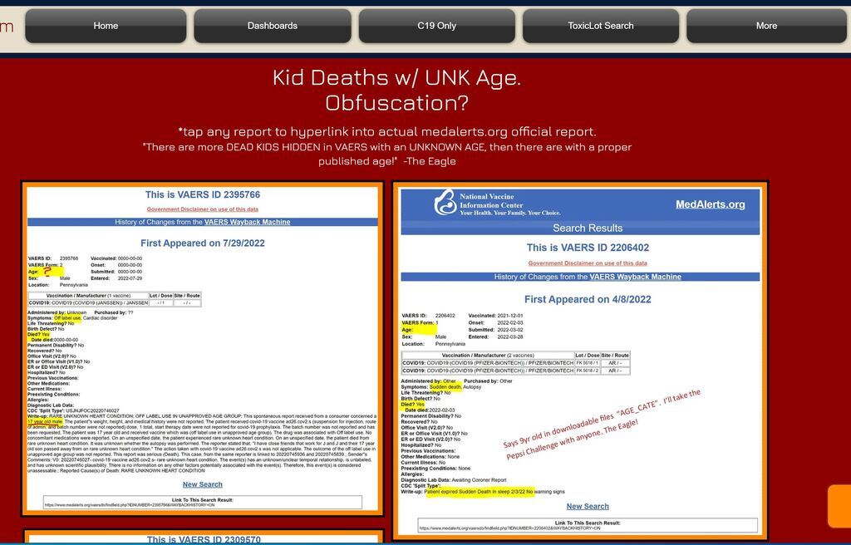
Task: Click New Search in the right report
Action: pyautogui.click(x=588, y=506)
